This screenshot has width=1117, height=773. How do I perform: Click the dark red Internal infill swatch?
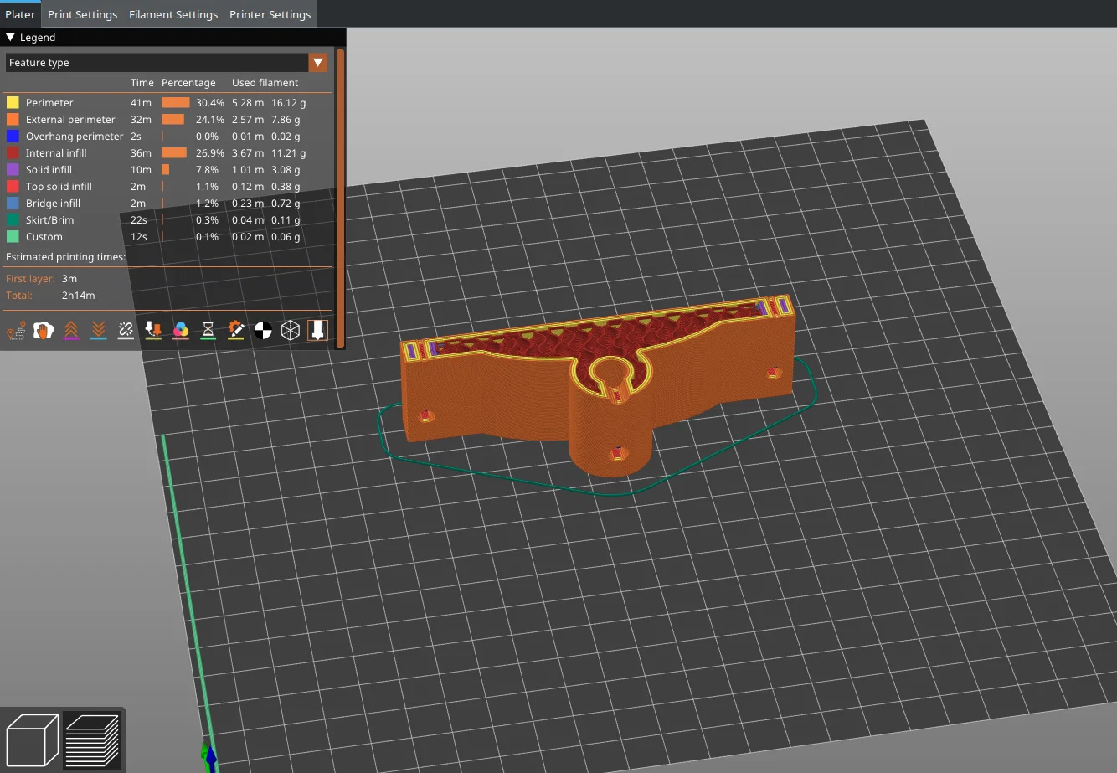13,153
